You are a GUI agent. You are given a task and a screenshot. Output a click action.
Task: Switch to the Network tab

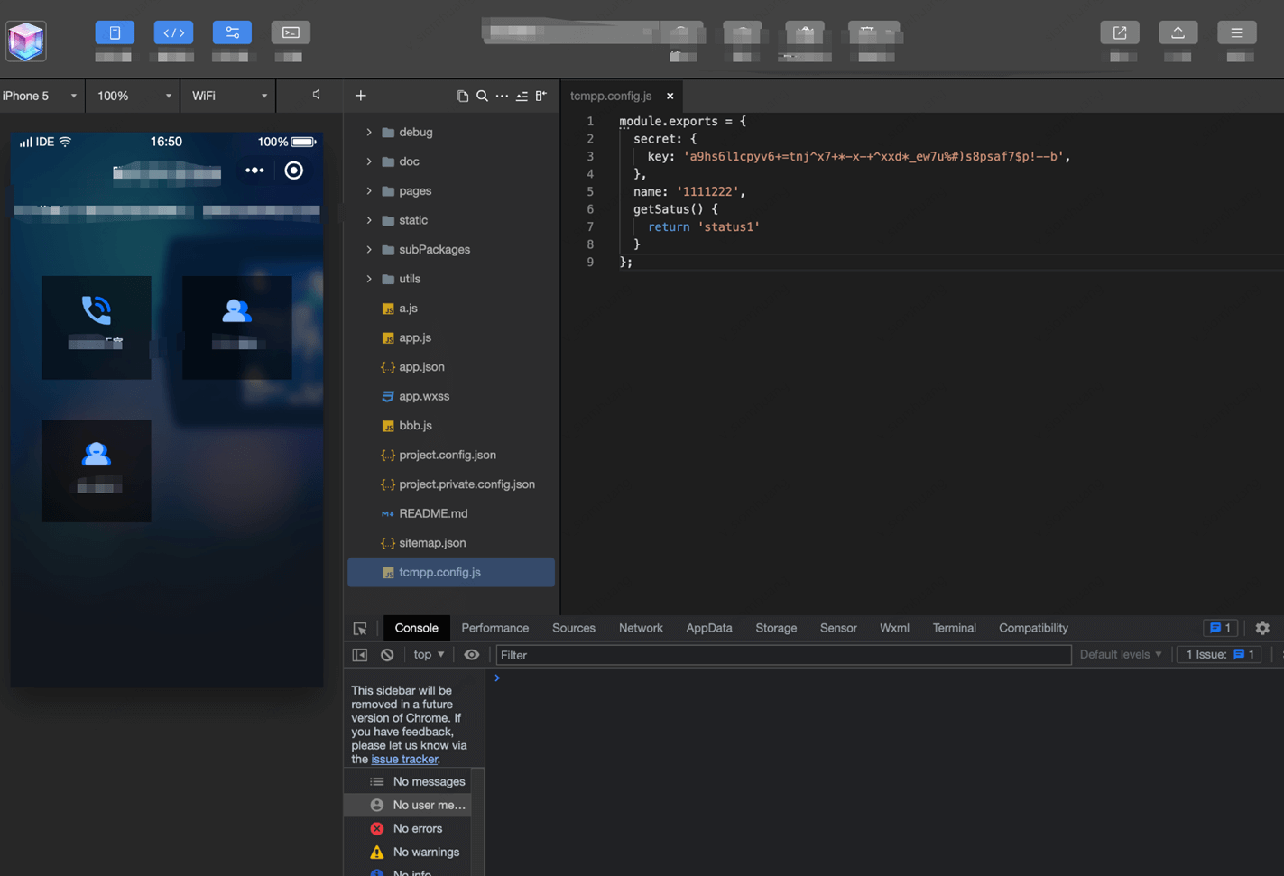(640, 628)
